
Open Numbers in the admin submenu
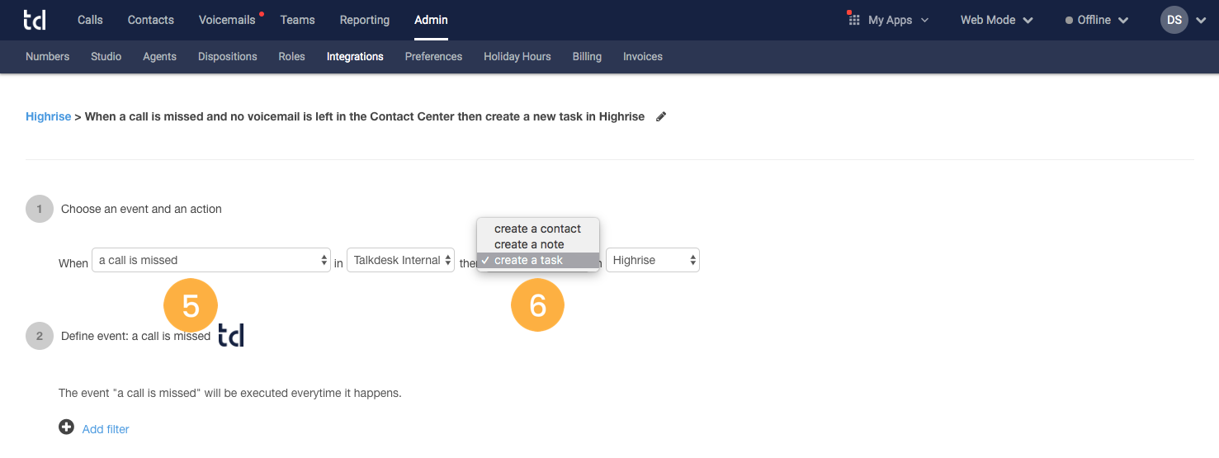[x=47, y=57]
